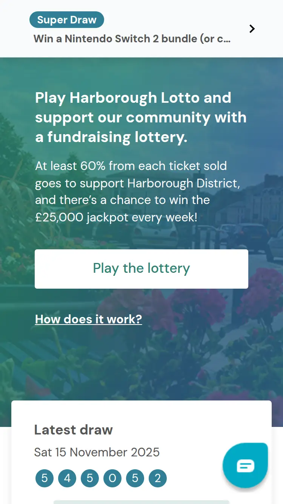The height and width of the screenshot is (504, 283).
Task: Select the first ball showing 5
Action: (44, 478)
